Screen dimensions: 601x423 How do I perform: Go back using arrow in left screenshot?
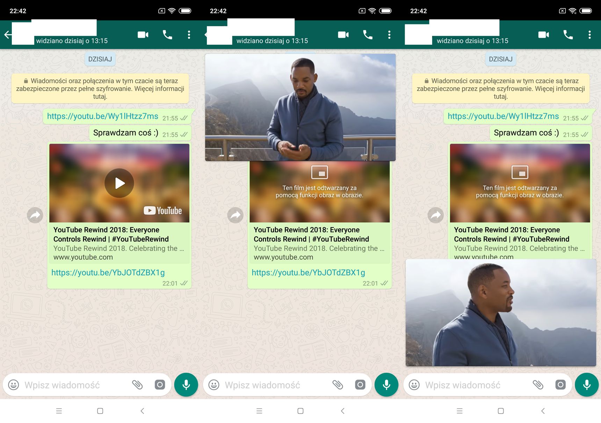tap(8, 35)
